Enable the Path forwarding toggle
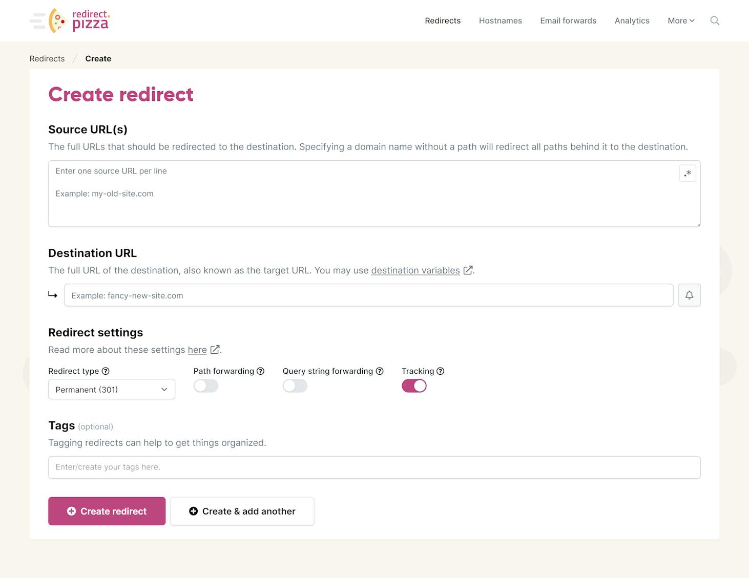The width and height of the screenshot is (749, 578). [205, 386]
